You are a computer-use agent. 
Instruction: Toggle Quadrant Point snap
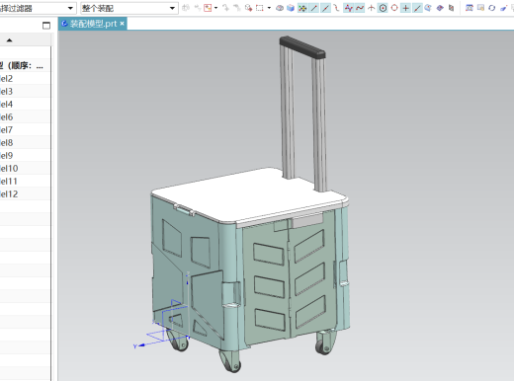coord(394,8)
